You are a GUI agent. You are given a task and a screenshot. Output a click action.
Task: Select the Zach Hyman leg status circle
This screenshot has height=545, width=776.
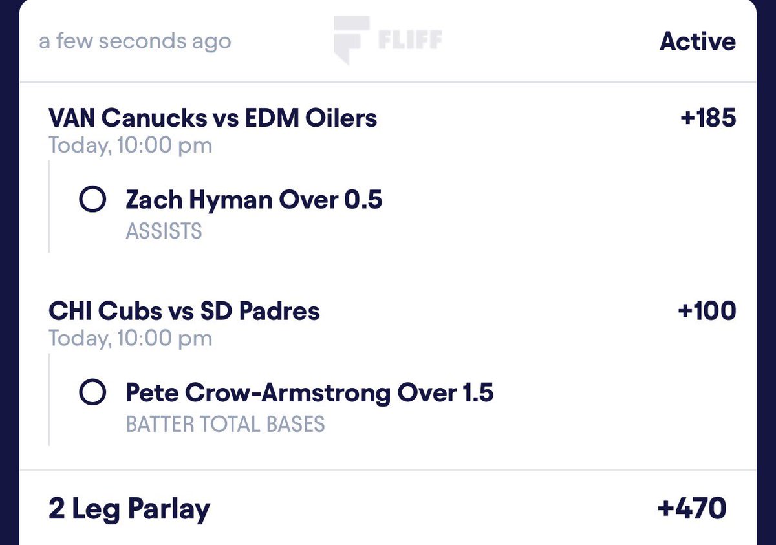click(92, 200)
